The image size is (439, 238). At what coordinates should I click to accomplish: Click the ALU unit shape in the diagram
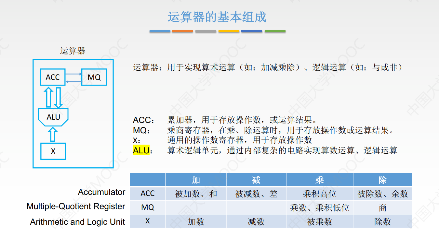[x=53, y=117]
